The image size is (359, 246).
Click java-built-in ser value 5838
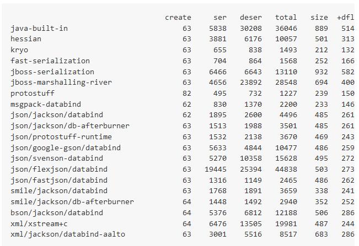click(x=218, y=28)
